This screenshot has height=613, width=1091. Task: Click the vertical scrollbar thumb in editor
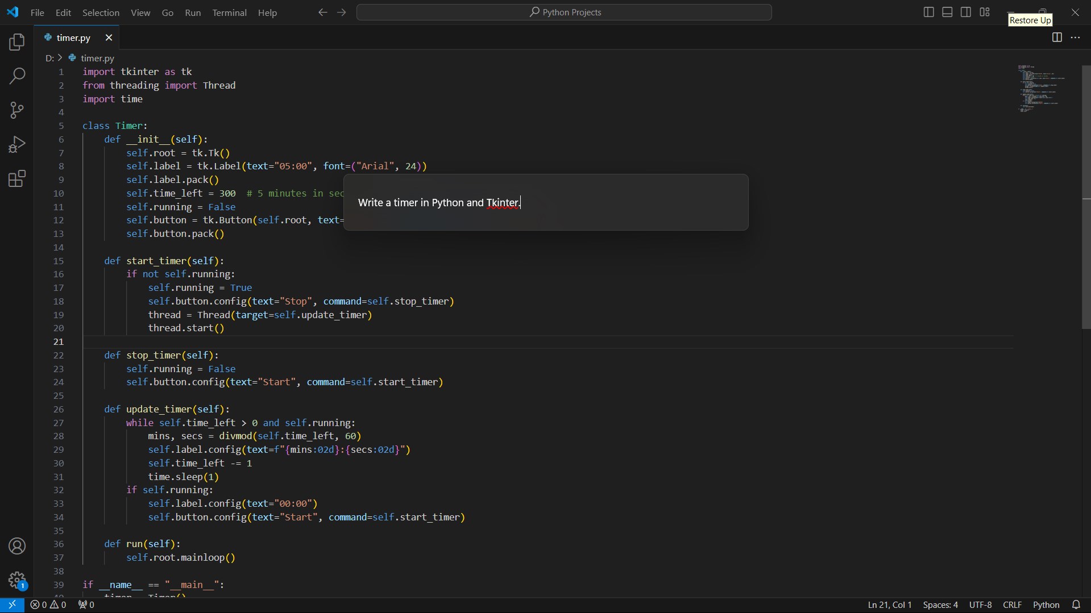[1086, 196]
